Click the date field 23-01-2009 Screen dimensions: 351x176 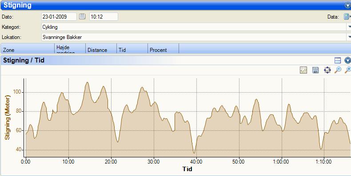pyautogui.click(x=59, y=16)
